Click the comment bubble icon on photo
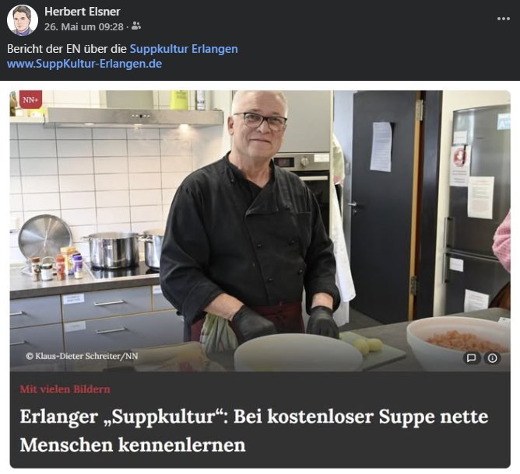Viewport: 520px width, 474px height. (471, 358)
